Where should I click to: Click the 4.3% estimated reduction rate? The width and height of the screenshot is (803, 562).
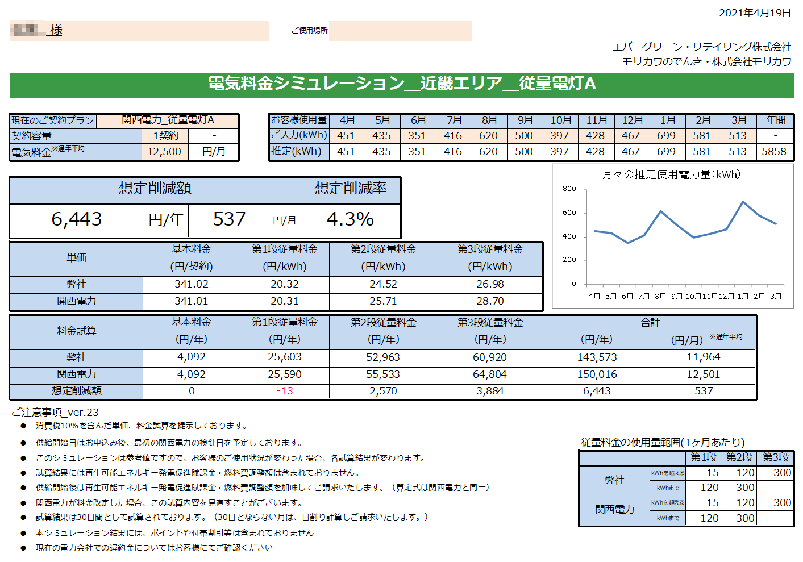(350, 219)
